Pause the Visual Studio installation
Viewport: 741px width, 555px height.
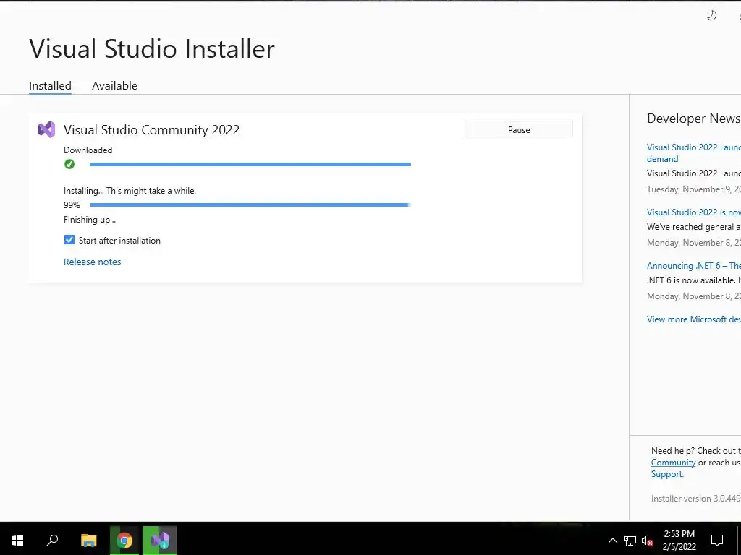[518, 129]
